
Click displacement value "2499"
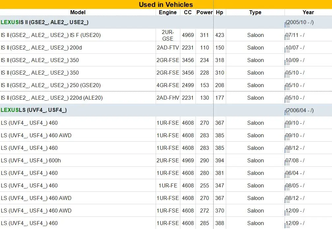click(x=188, y=85)
